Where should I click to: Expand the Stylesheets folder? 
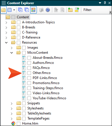click(x=11, y=109)
